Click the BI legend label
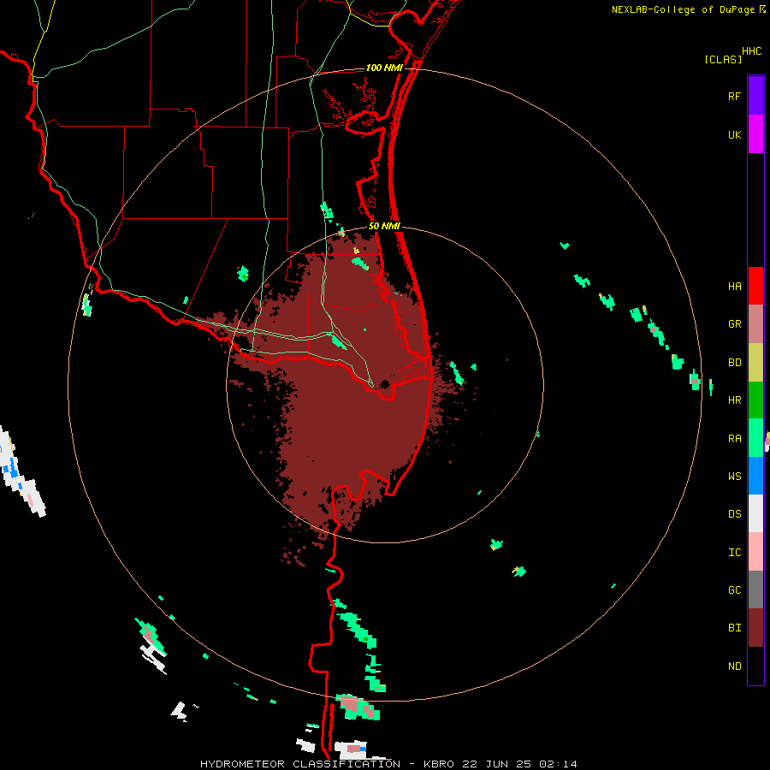This screenshot has width=770, height=770. [x=734, y=628]
